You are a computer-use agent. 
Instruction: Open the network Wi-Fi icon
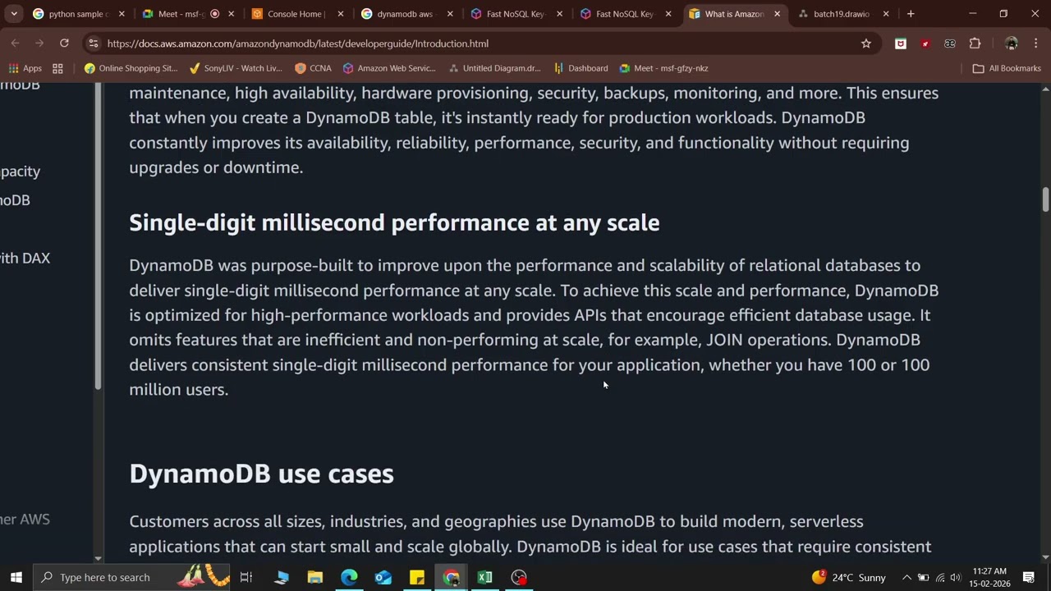[x=940, y=577]
